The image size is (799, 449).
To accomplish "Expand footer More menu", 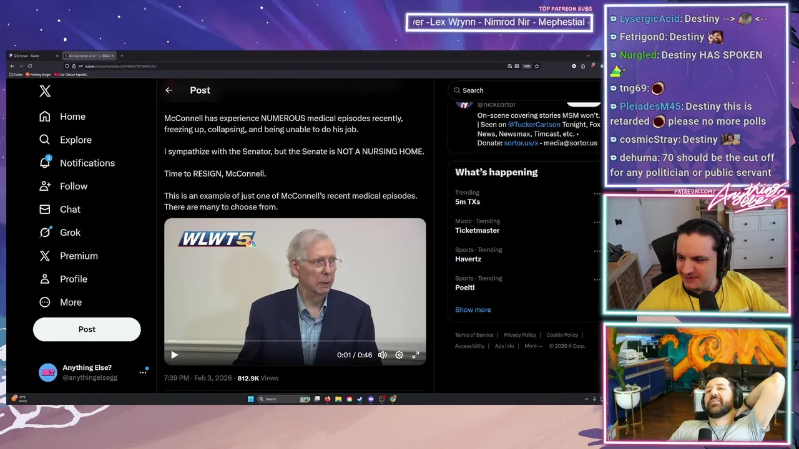I will (532, 346).
